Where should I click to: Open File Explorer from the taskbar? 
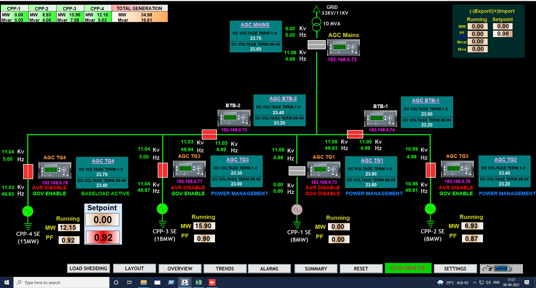click(x=143, y=282)
